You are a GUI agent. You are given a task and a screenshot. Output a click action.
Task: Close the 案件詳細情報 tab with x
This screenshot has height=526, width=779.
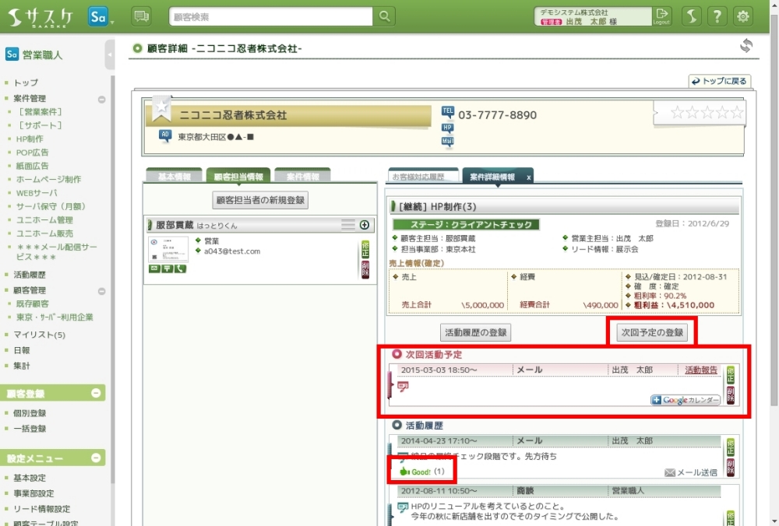pos(529,177)
